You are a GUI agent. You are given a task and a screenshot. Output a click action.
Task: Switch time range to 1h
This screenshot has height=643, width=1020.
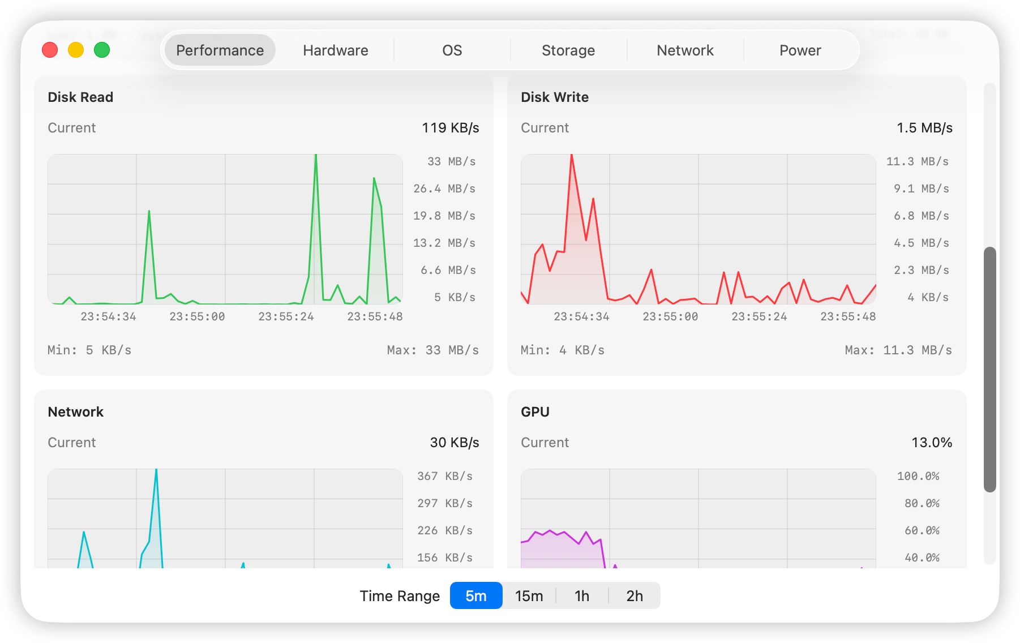[x=581, y=596]
